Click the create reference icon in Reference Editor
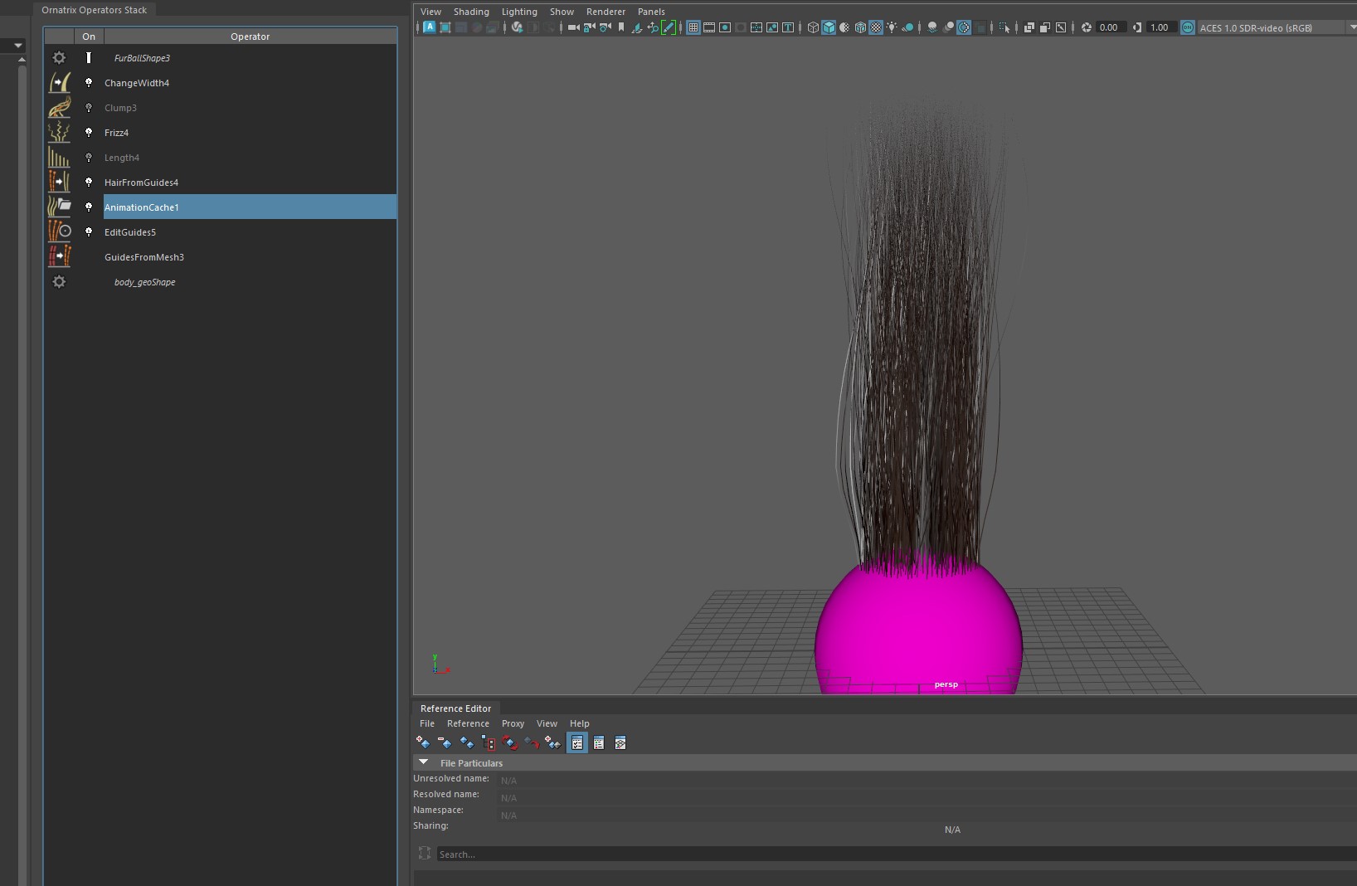This screenshot has height=886, width=1357. tap(423, 743)
